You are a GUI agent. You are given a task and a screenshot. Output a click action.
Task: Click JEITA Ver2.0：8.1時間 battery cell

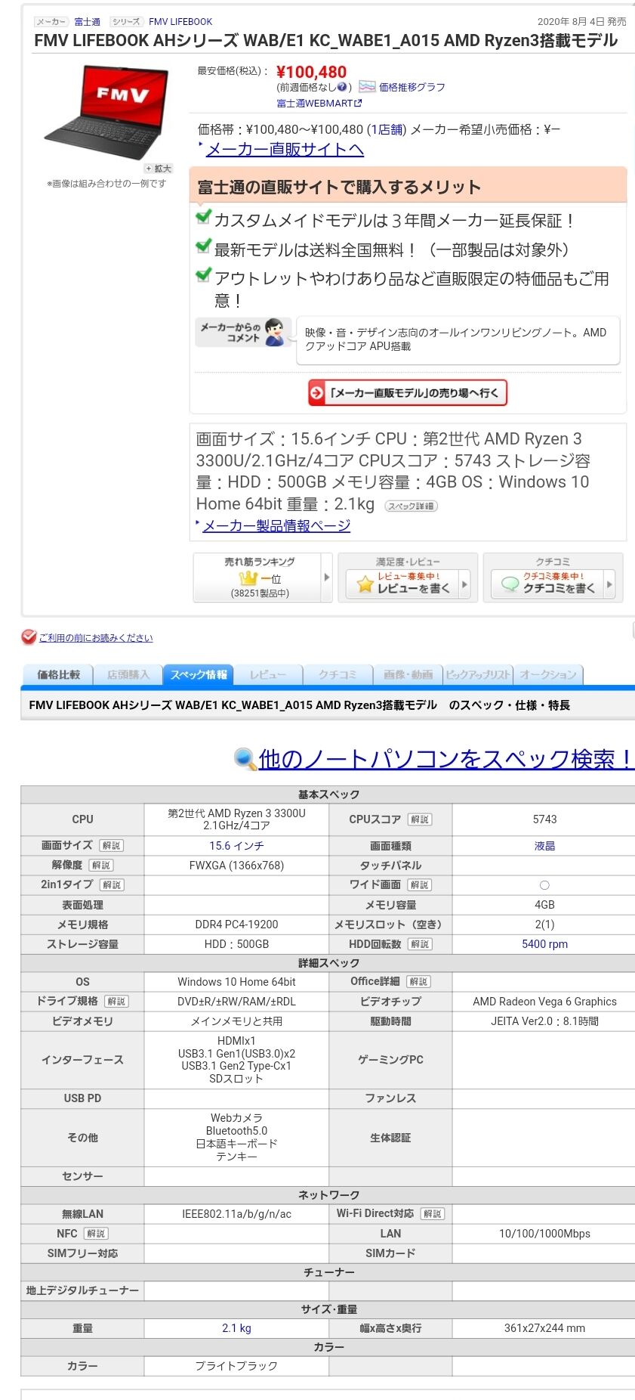coord(544,1021)
